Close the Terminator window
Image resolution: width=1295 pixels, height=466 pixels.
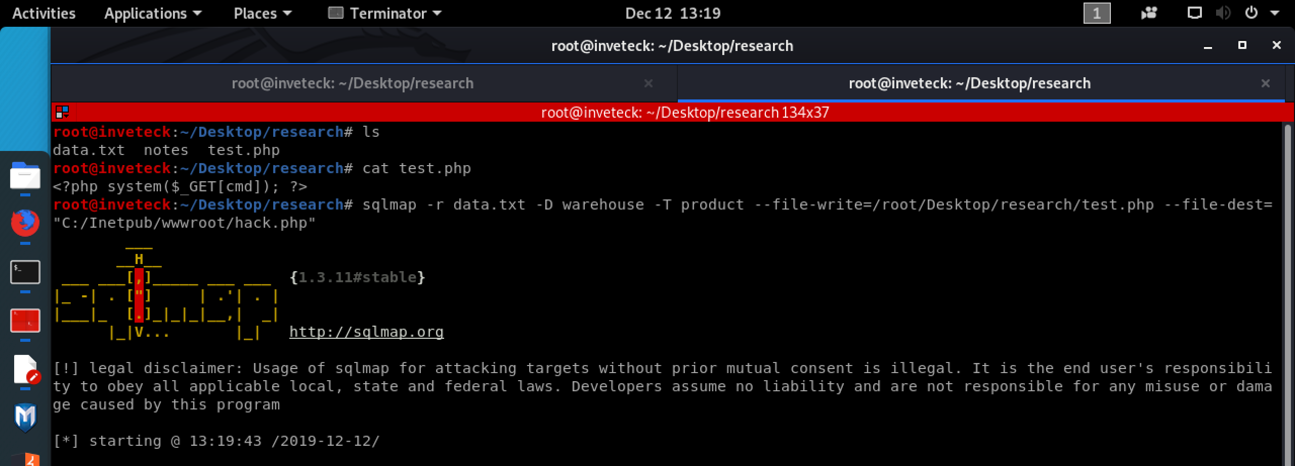click(x=1276, y=45)
